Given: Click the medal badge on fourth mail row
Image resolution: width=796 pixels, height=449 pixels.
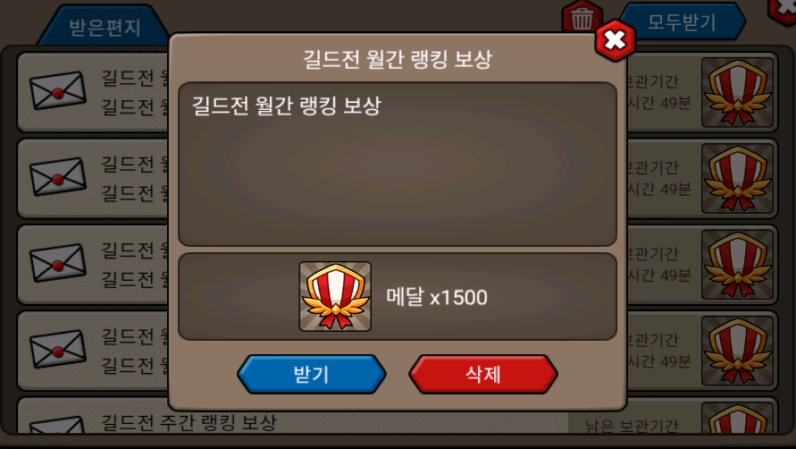Looking at the screenshot, I should [737, 351].
